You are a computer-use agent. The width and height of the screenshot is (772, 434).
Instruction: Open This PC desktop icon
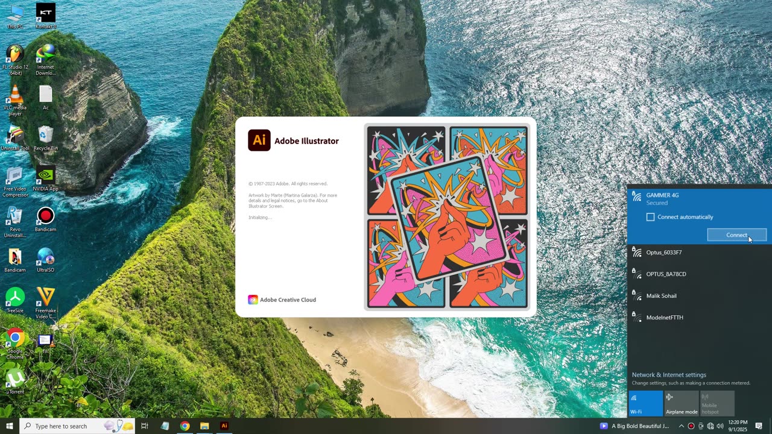pos(15,17)
